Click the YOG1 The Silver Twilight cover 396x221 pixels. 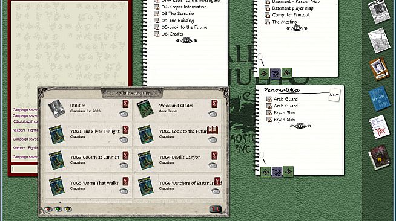[56, 135]
